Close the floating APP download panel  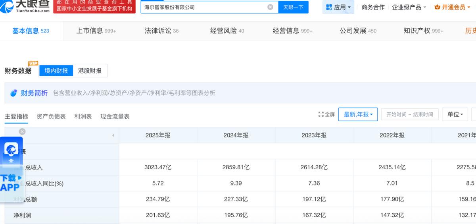point(22,131)
